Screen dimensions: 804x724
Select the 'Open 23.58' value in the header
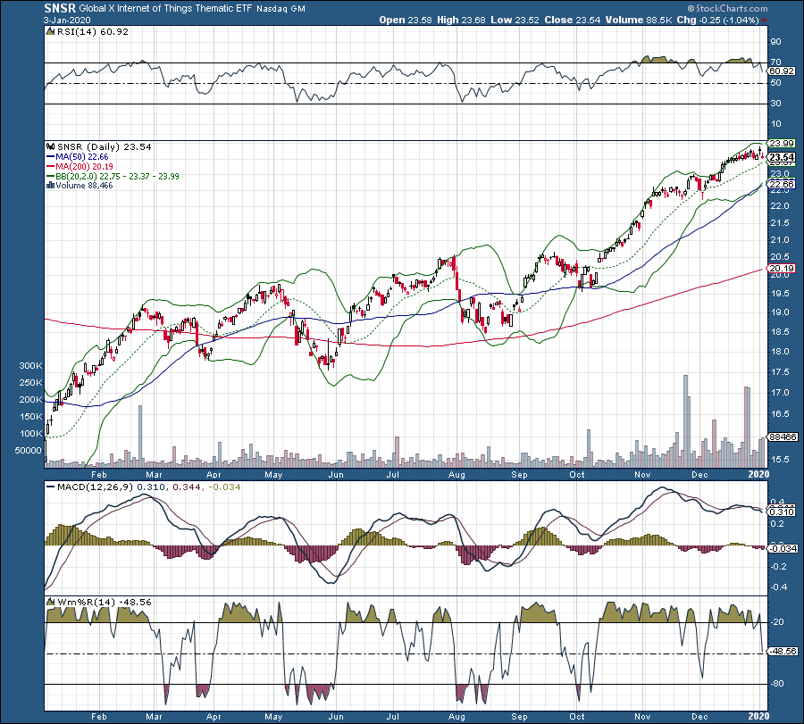coord(406,20)
